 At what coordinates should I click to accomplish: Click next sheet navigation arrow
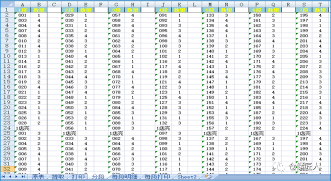pos(16,176)
